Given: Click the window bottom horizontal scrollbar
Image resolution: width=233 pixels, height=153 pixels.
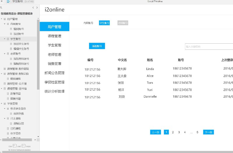Looking at the screenshot, I should [x=118, y=152].
